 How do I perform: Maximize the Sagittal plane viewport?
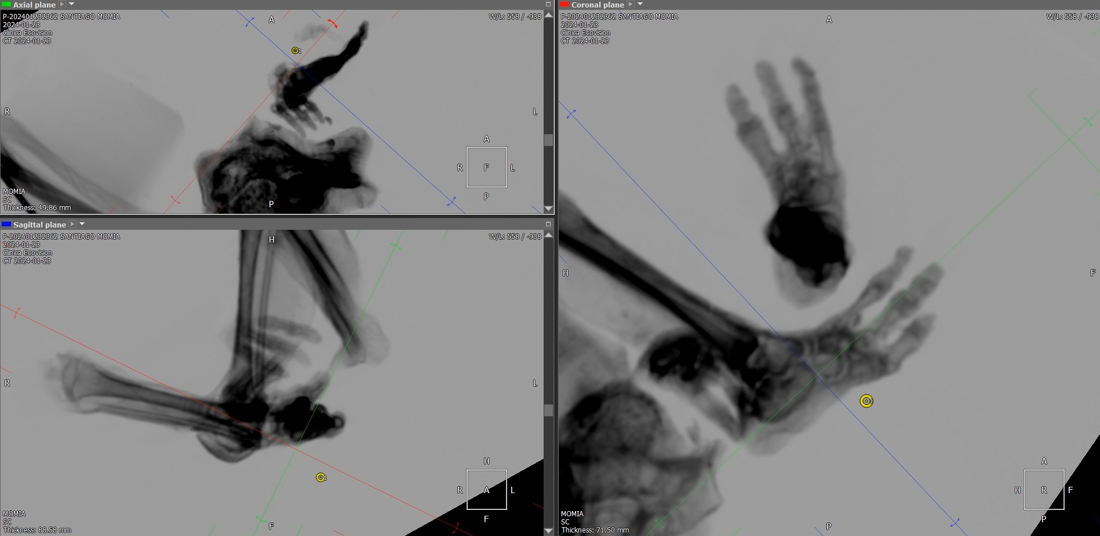[548, 224]
